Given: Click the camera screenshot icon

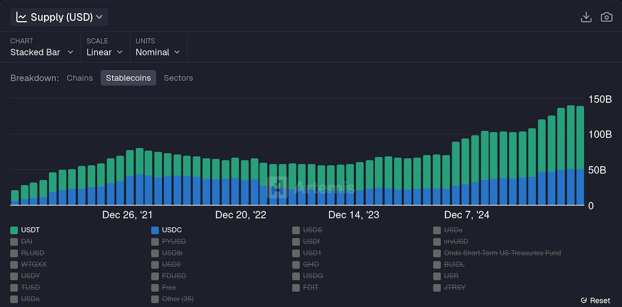Looking at the screenshot, I should tap(606, 17).
